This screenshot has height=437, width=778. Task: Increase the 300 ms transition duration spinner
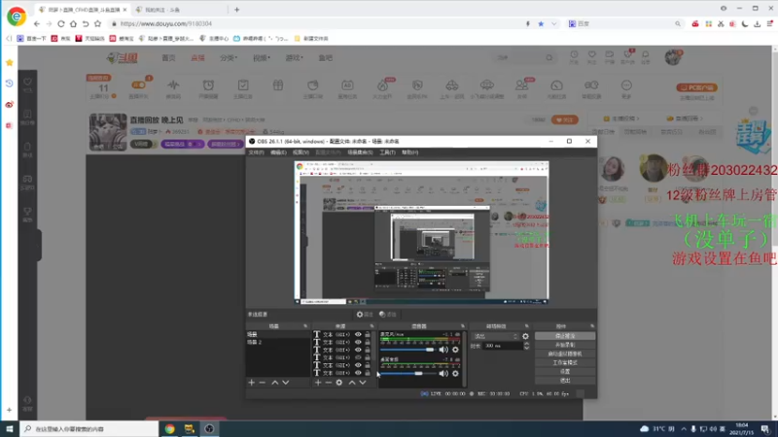click(526, 344)
